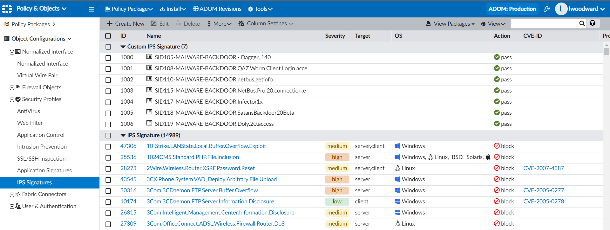The width and height of the screenshot is (610, 230).
Task: Open the Column Settings dropdown
Action: tap(266, 24)
